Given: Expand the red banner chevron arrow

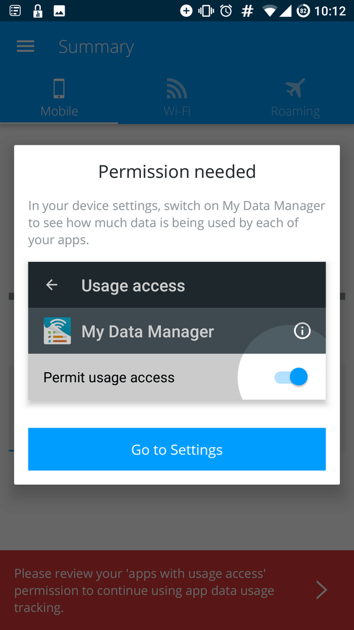Looking at the screenshot, I should pos(321,590).
